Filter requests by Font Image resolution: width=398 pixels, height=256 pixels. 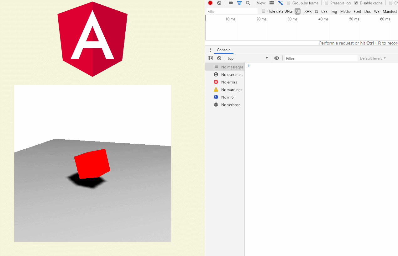pos(357,11)
